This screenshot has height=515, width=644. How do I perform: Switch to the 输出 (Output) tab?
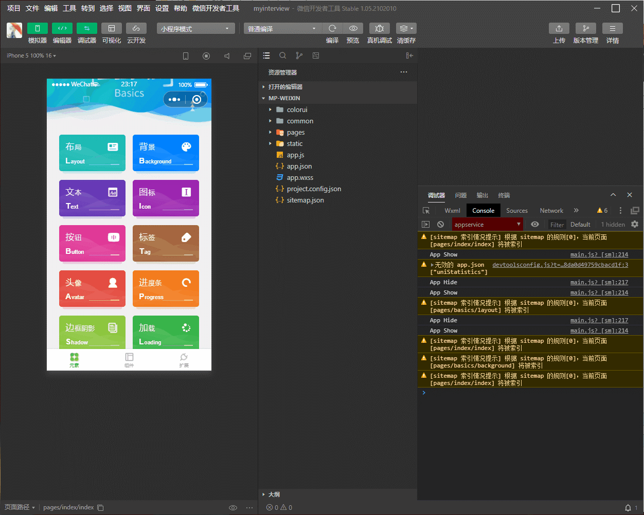pyautogui.click(x=482, y=195)
